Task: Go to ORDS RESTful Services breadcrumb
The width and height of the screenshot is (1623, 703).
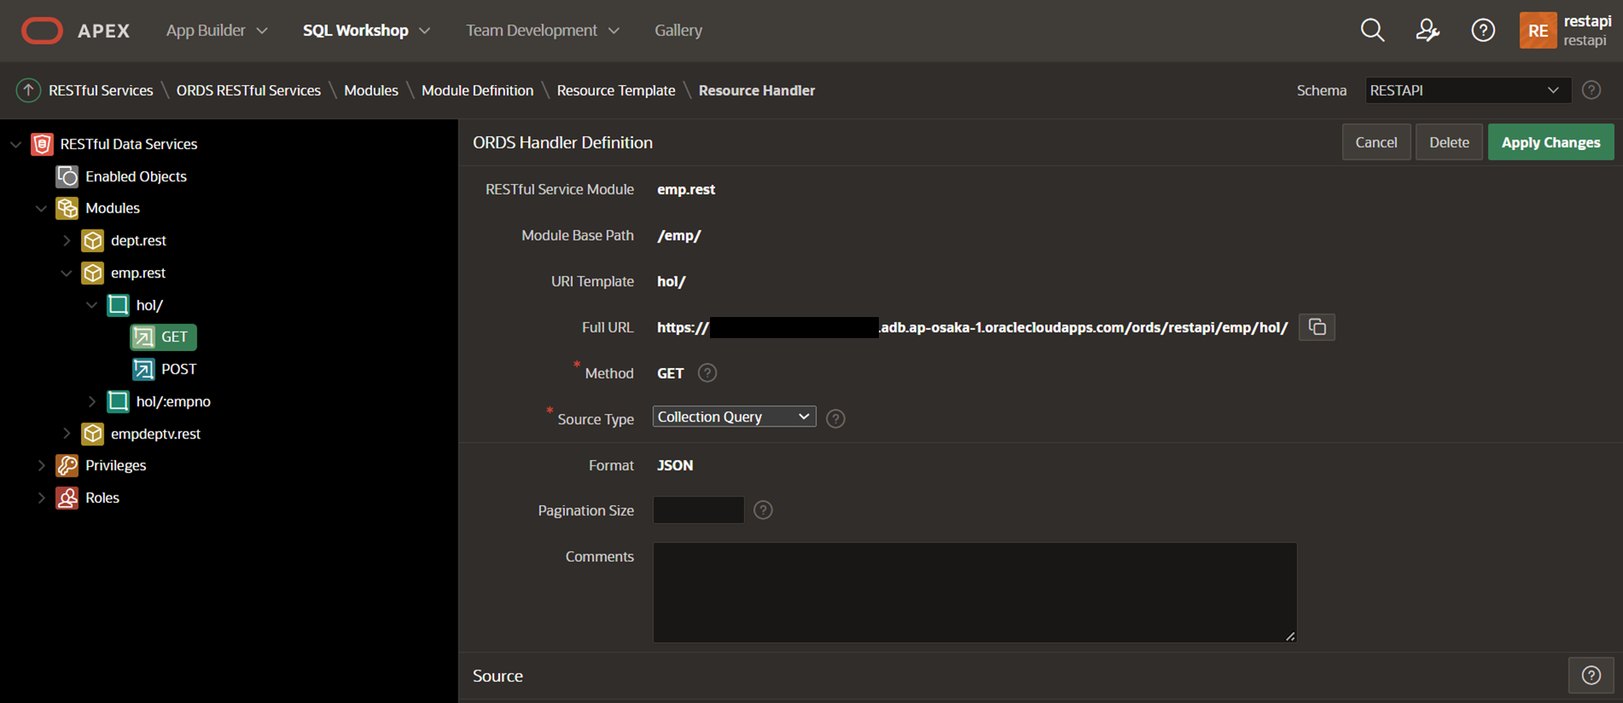Action: [x=248, y=90]
